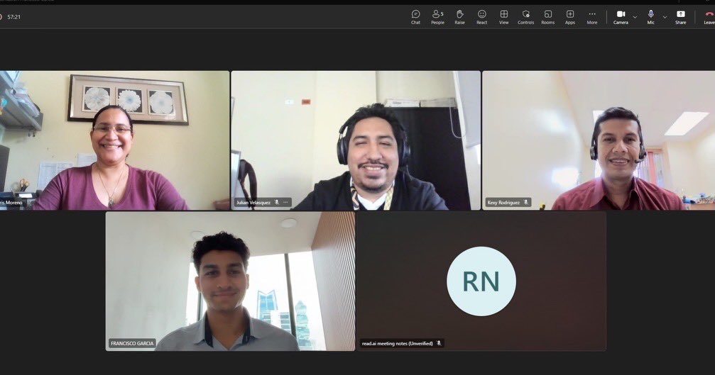Open the Apps panel
The image size is (715, 375).
[x=570, y=17]
